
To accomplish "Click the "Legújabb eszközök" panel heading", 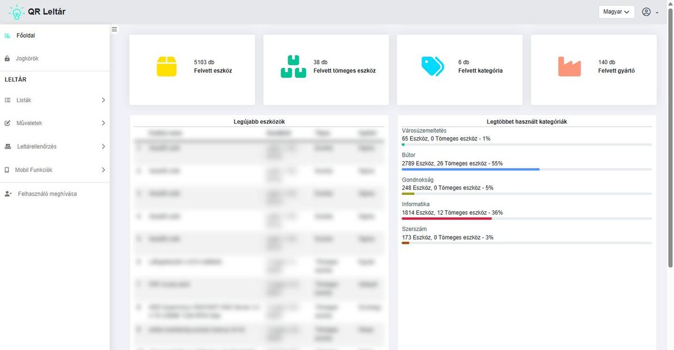I will pos(259,122).
